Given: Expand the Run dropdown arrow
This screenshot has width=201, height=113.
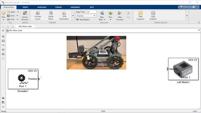Looking at the screenshot, I should (x=110, y=19).
